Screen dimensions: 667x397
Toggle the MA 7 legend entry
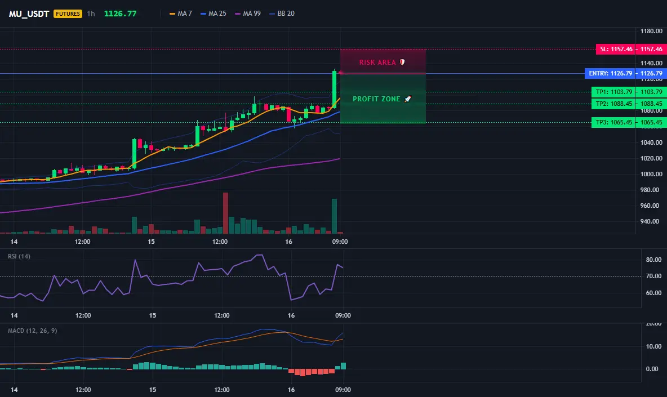click(181, 14)
